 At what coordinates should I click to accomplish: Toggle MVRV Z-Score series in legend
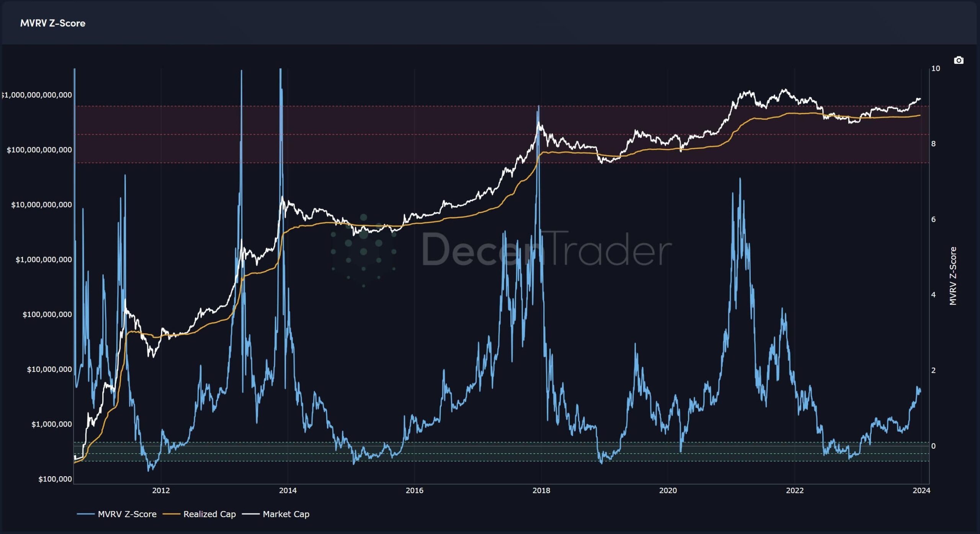(127, 514)
